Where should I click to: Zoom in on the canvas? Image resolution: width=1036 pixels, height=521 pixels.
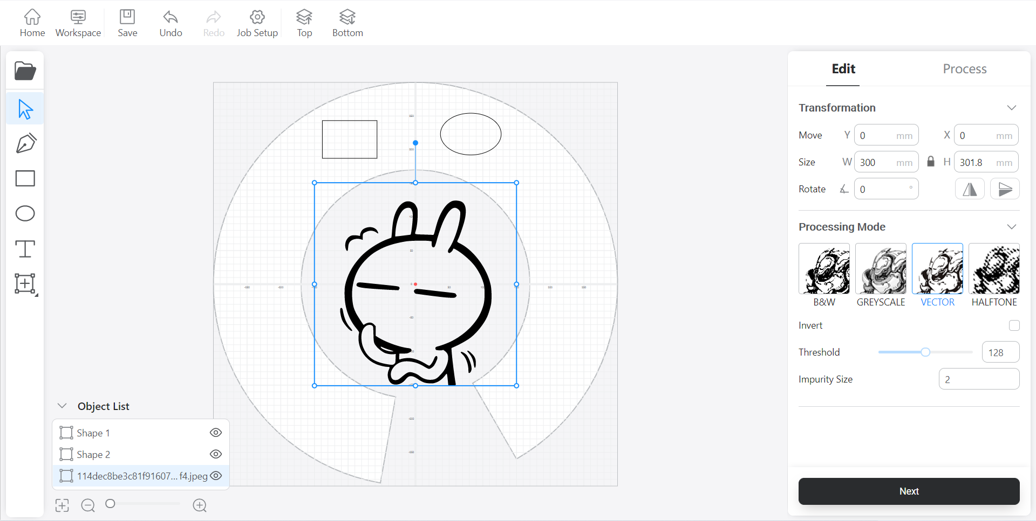pyautogui.click(x=200, y=505)
